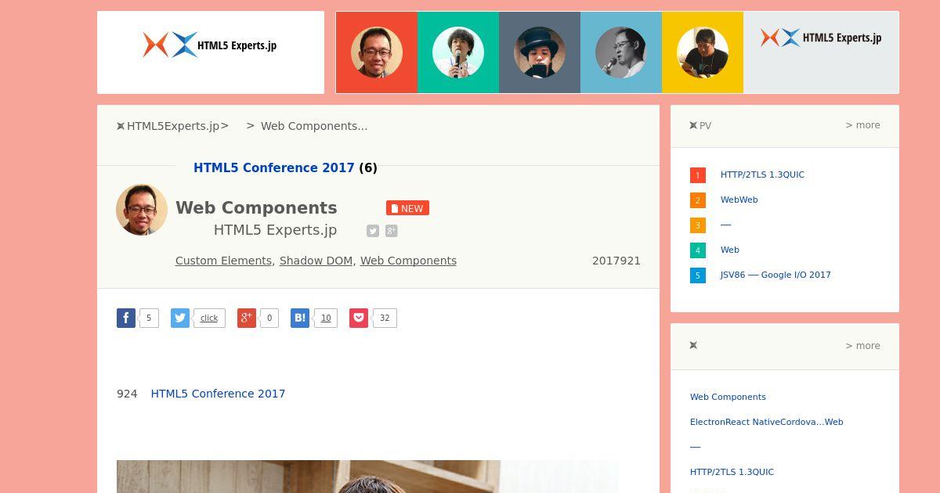Open the HTML5Experts.jp breadcrumb link

pyautogui.click(x=173, y=126)
